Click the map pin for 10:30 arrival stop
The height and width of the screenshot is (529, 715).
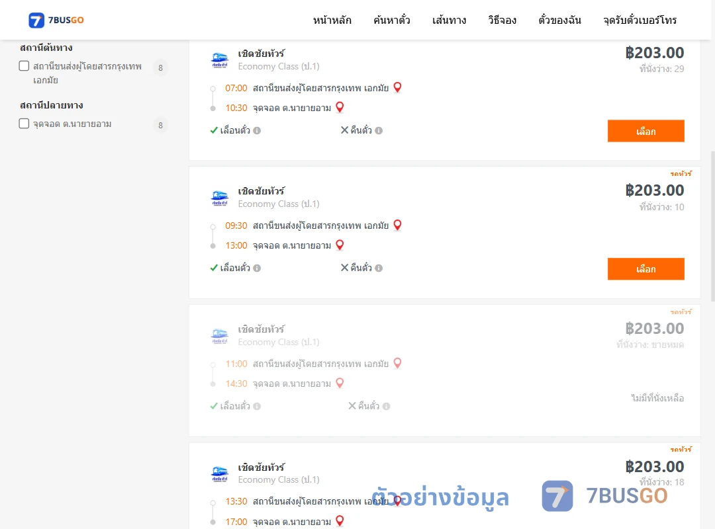340,108
